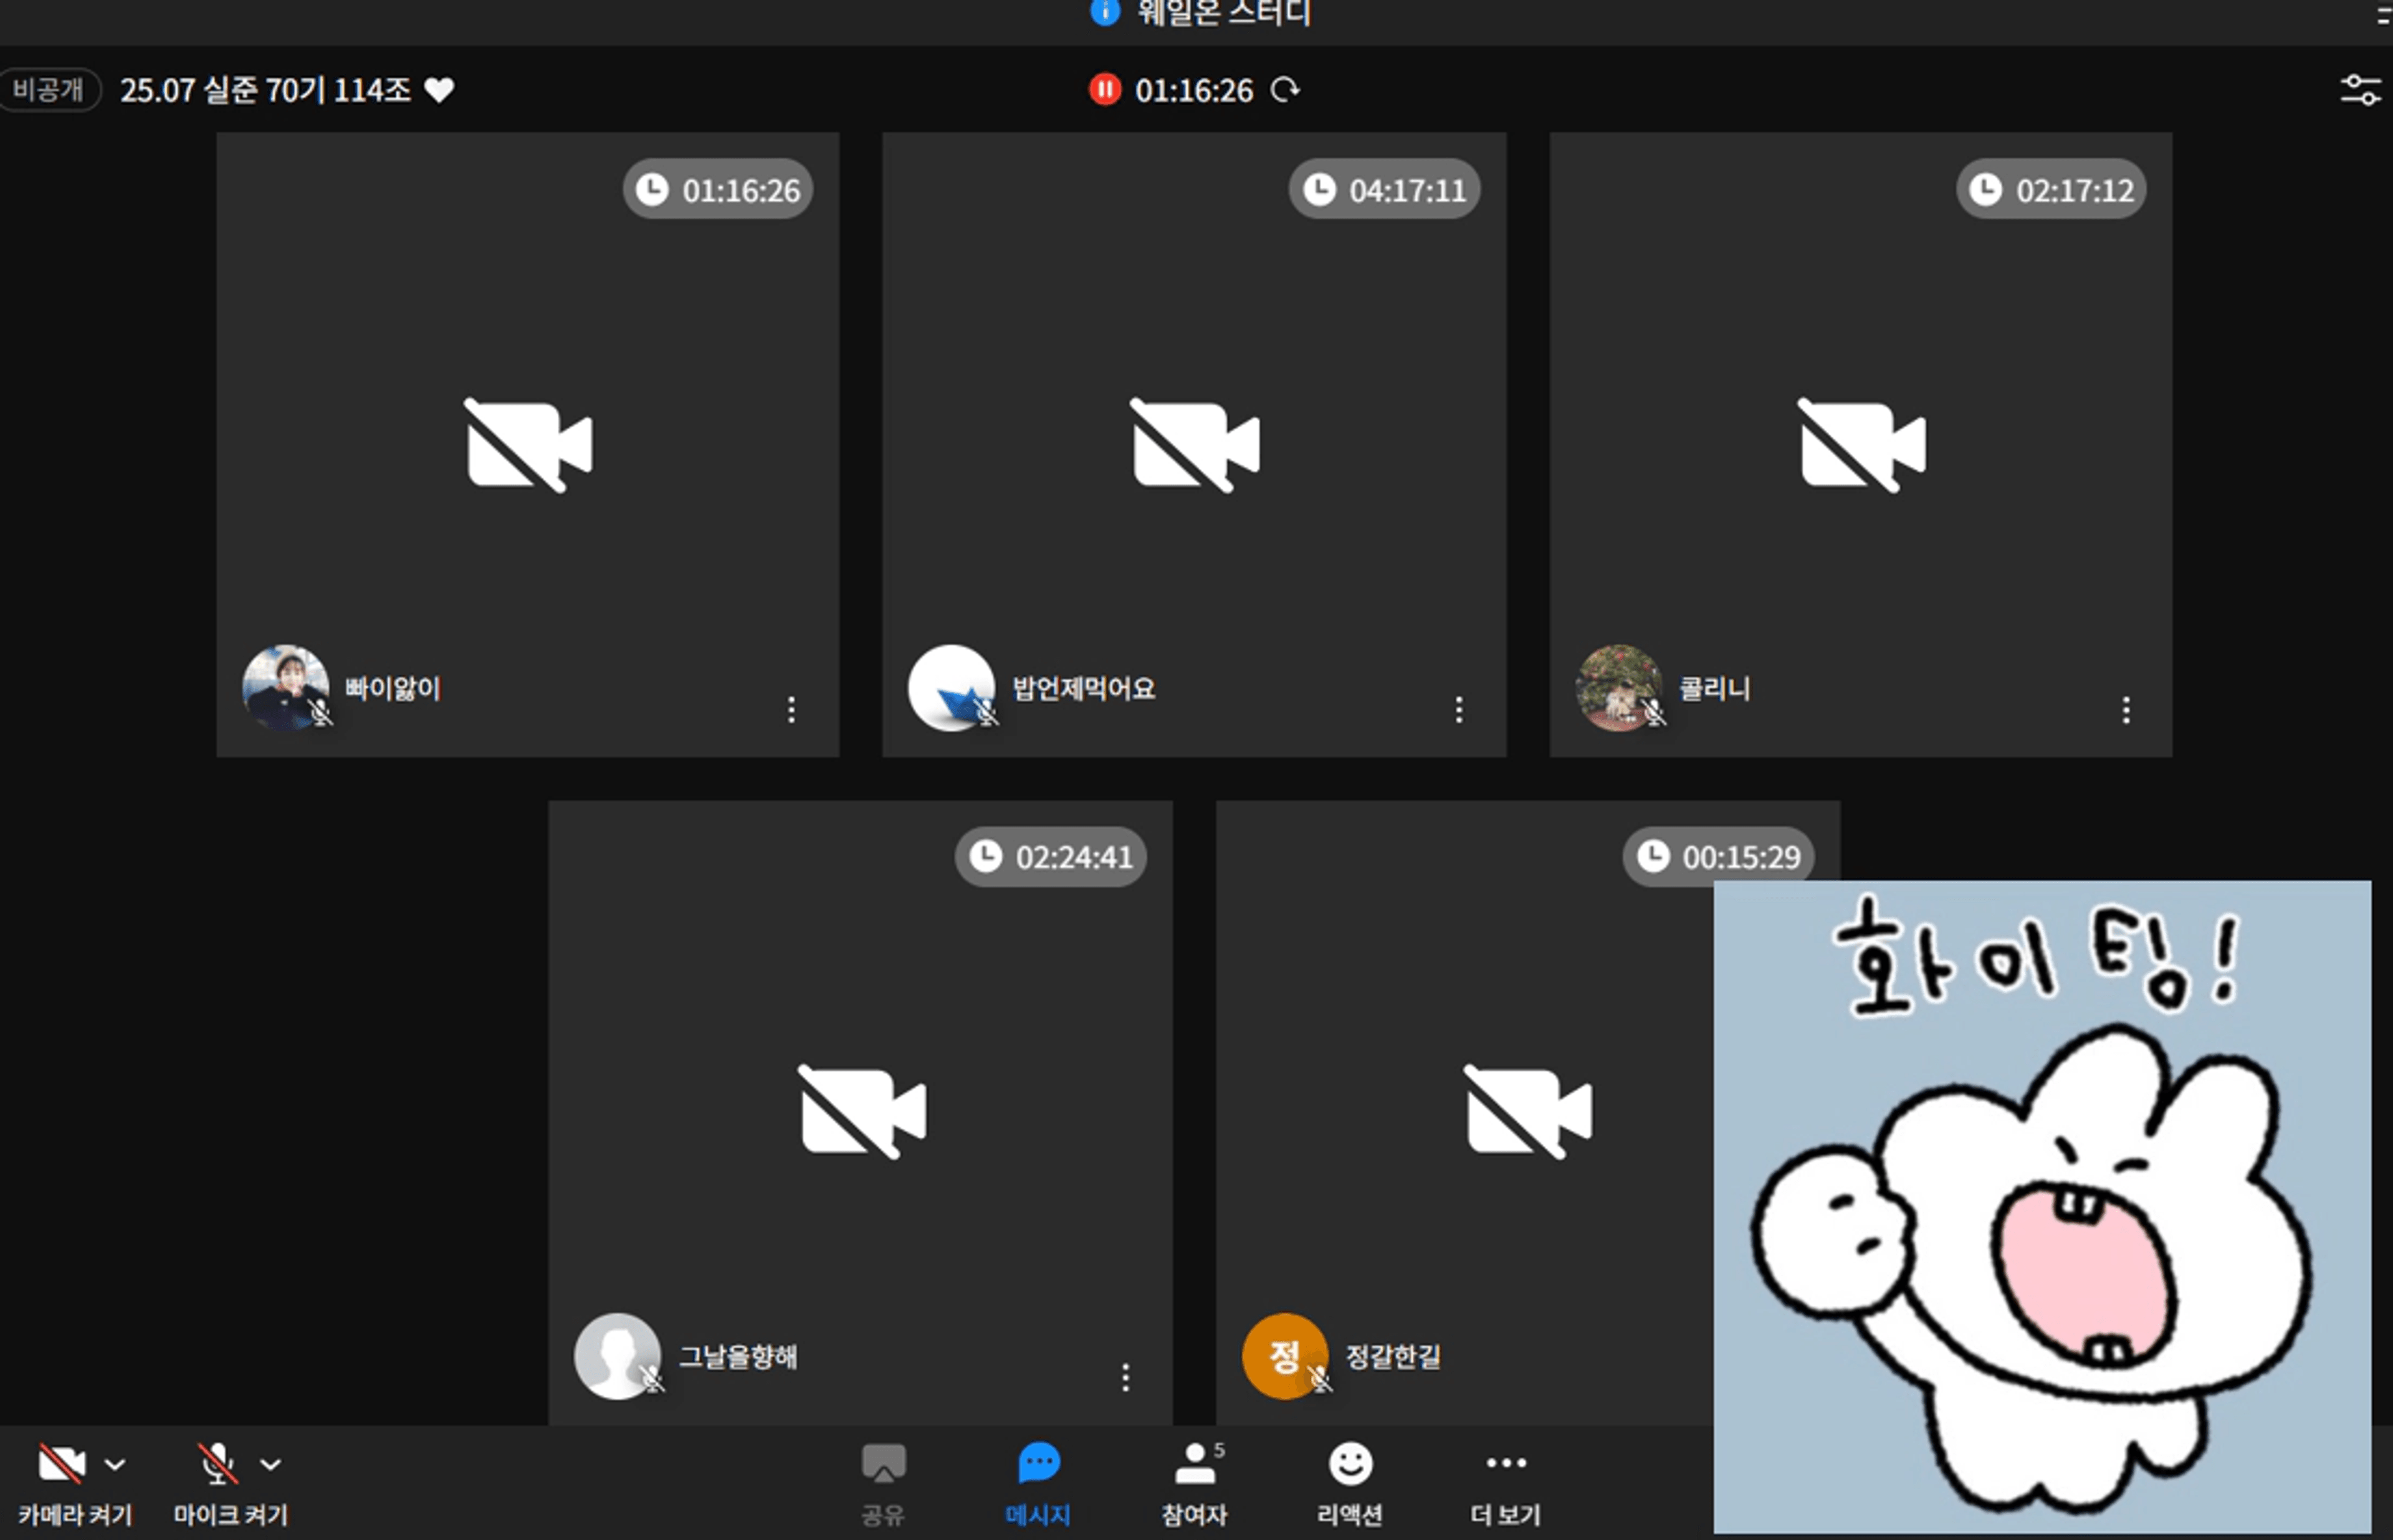2393x1540 pixels.
Task: Open the three-dot menu on 콜리니's tile
Action: tap(2126, 710)
